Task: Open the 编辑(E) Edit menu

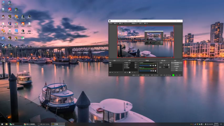Action: coord(116,23)
